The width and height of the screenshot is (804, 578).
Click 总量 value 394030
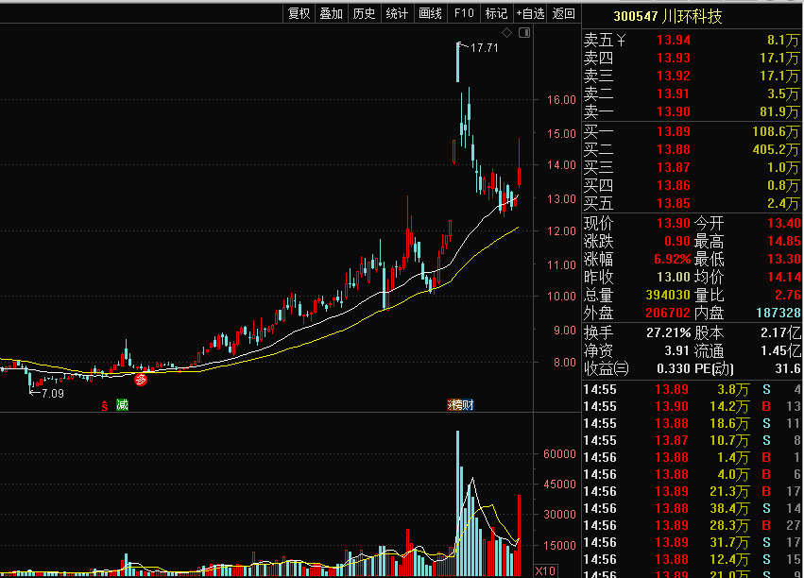[x=668, y=295]
